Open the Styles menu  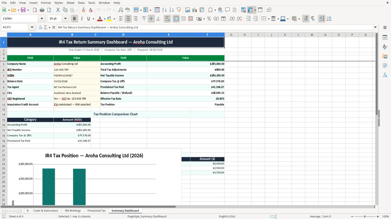[59, 3]
